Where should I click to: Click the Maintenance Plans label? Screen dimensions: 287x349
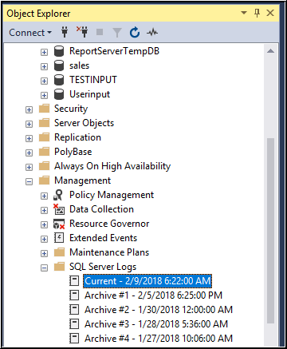109,252
